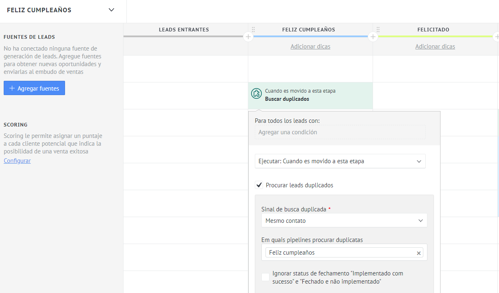Click Adicionar dicas under Felicitado

coord(435,47)
